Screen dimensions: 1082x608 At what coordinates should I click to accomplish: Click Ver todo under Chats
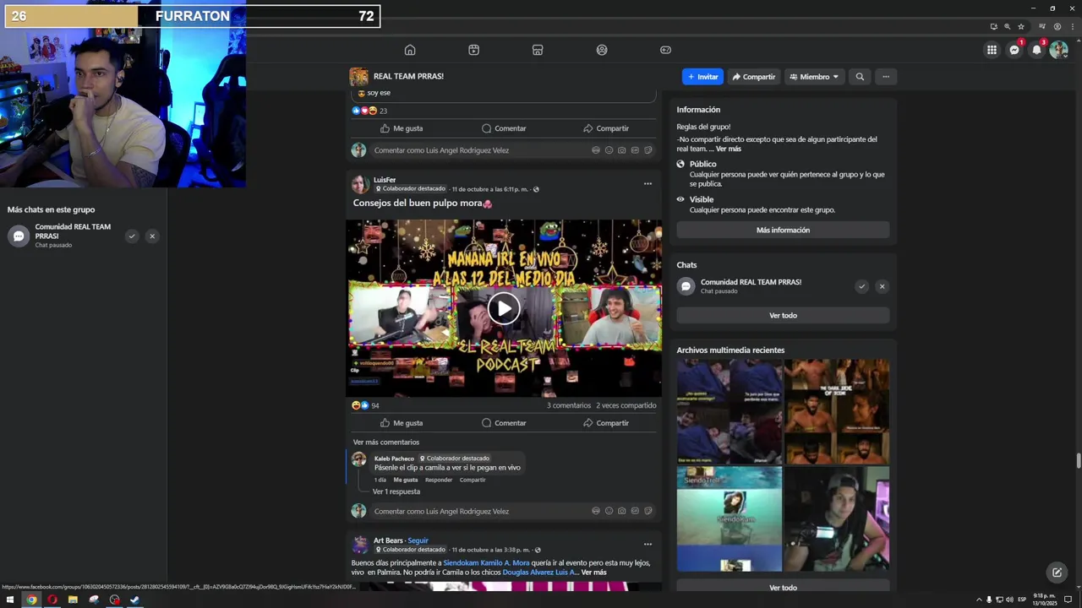pos(783,315)
